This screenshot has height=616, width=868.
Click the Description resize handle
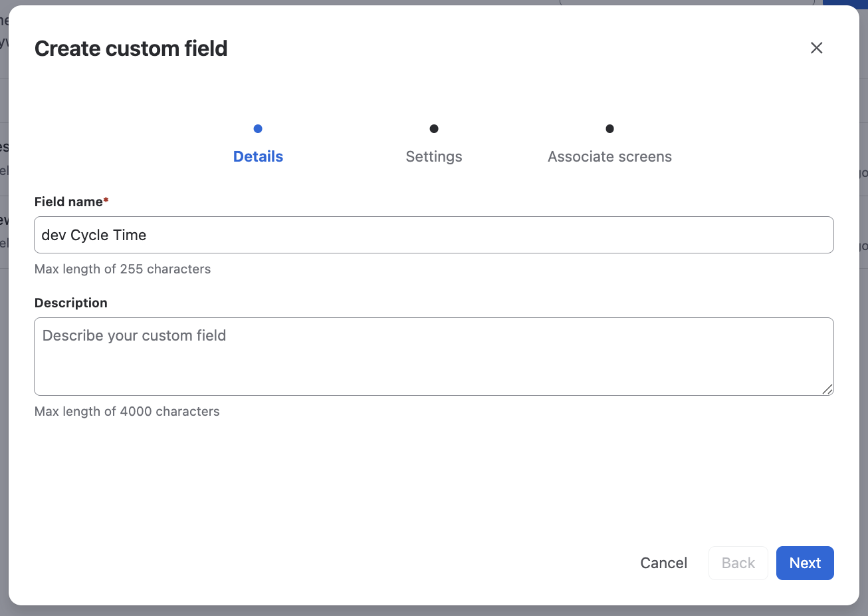[x=827, y=389]
